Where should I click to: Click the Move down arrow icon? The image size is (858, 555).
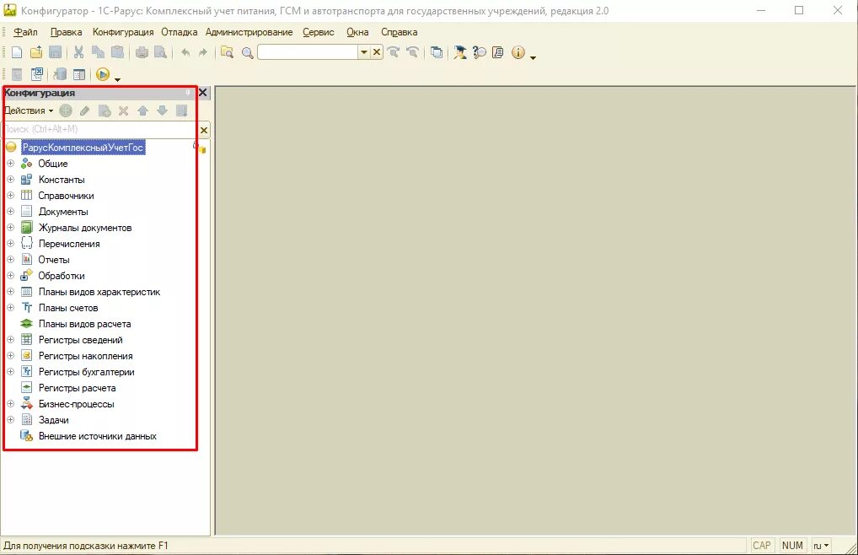coord(162,111)
